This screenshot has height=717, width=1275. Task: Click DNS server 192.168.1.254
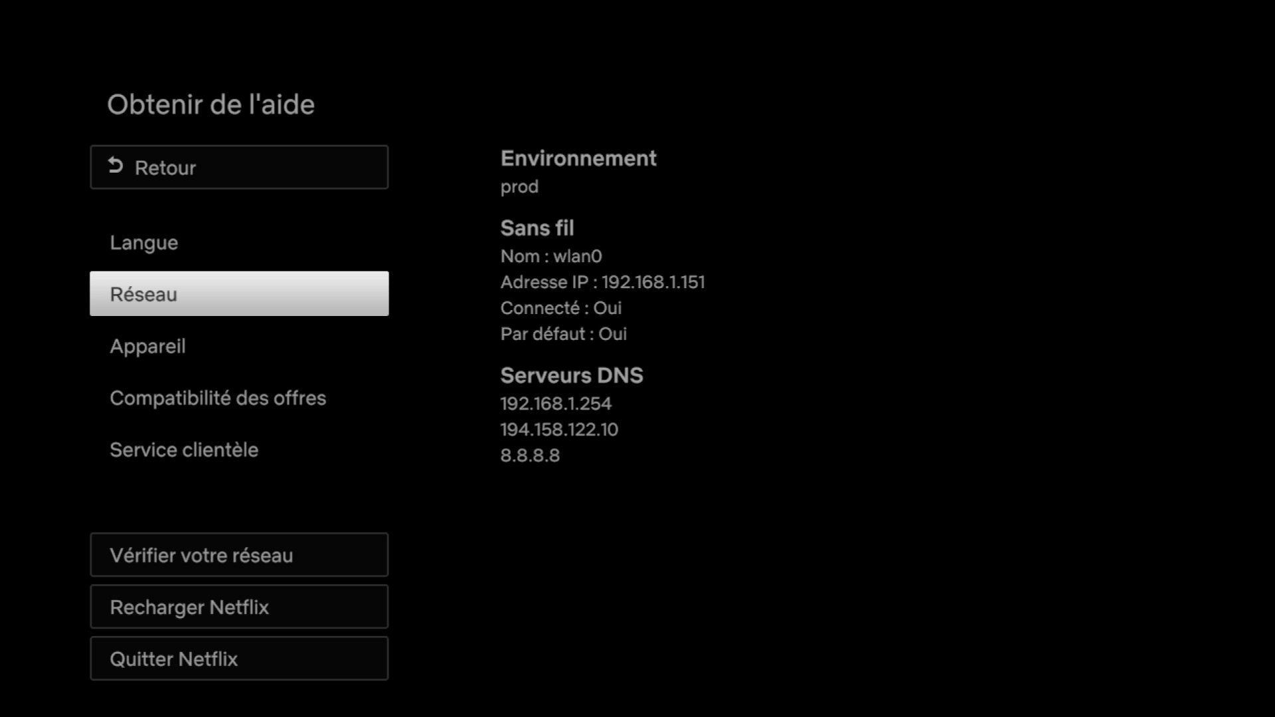coord(556,404)
